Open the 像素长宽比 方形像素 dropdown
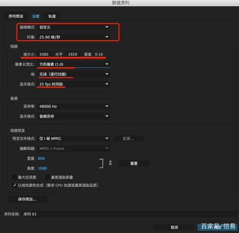Image resolution: width=239 pixels, height=233 pixels. coord(74,64)
